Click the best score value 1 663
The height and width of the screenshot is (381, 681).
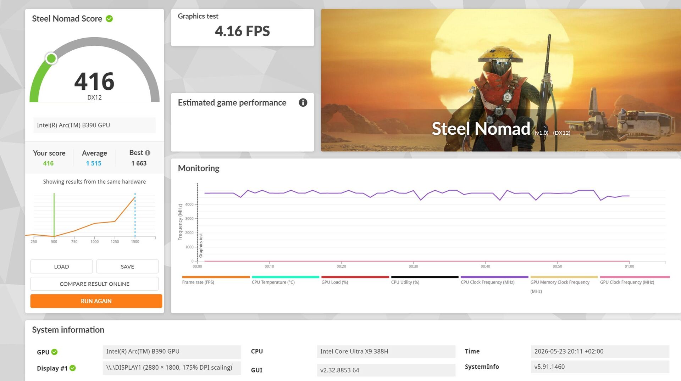click(139, 163)
